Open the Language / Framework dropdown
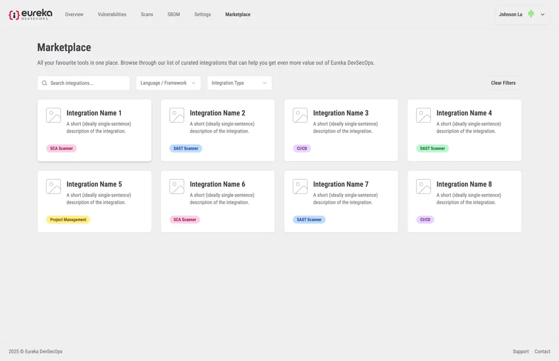559x361 pixels. 168,83
